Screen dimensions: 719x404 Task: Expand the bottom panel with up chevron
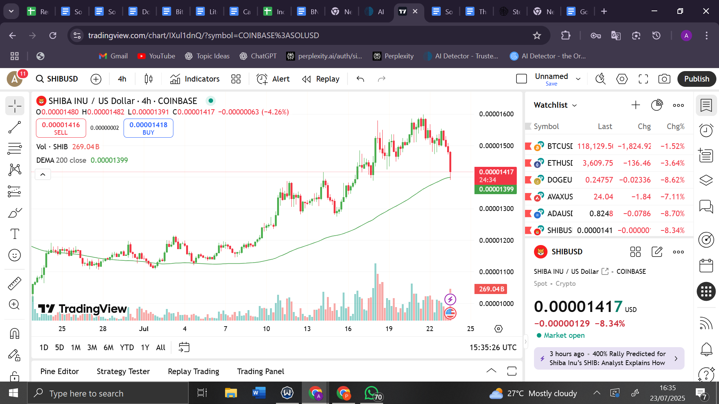pyautogui.click(x=491, y=371)
